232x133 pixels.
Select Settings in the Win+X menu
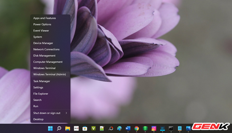[x=50, y=87]
